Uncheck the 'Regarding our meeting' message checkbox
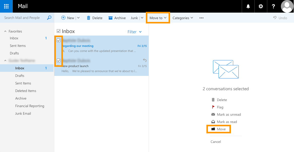Viewport: 294px width, 152px height. [59, 40]
